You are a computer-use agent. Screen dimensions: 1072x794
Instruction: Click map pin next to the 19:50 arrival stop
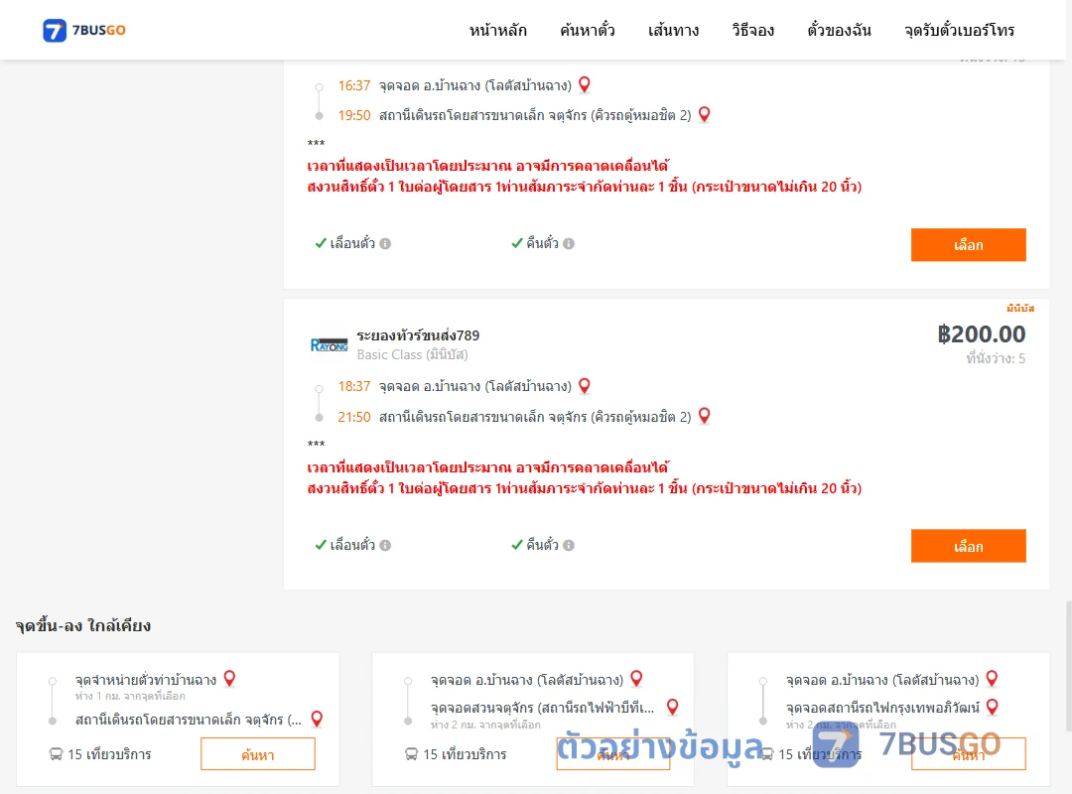click(x=704, y=114)
